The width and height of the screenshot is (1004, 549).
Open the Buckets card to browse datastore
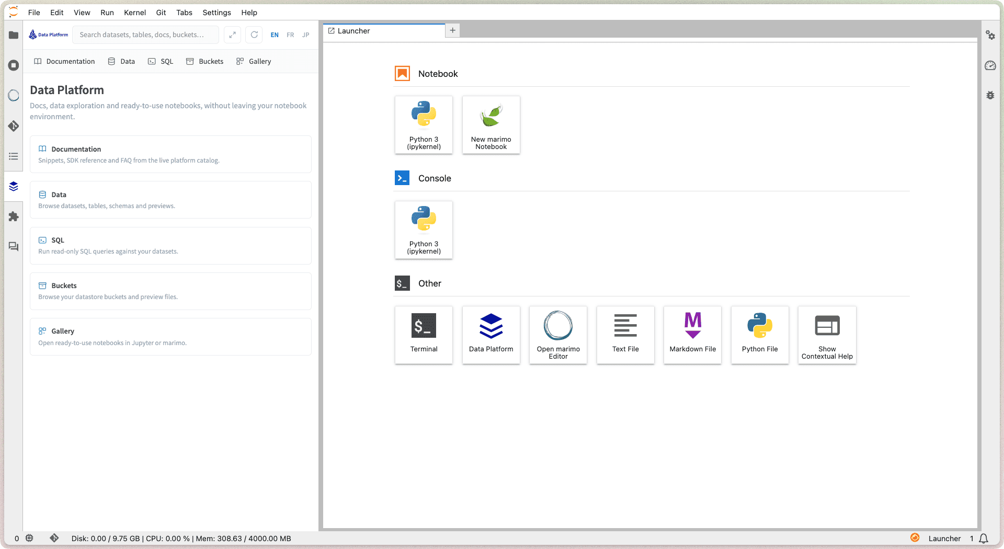(x=170, y=291)
